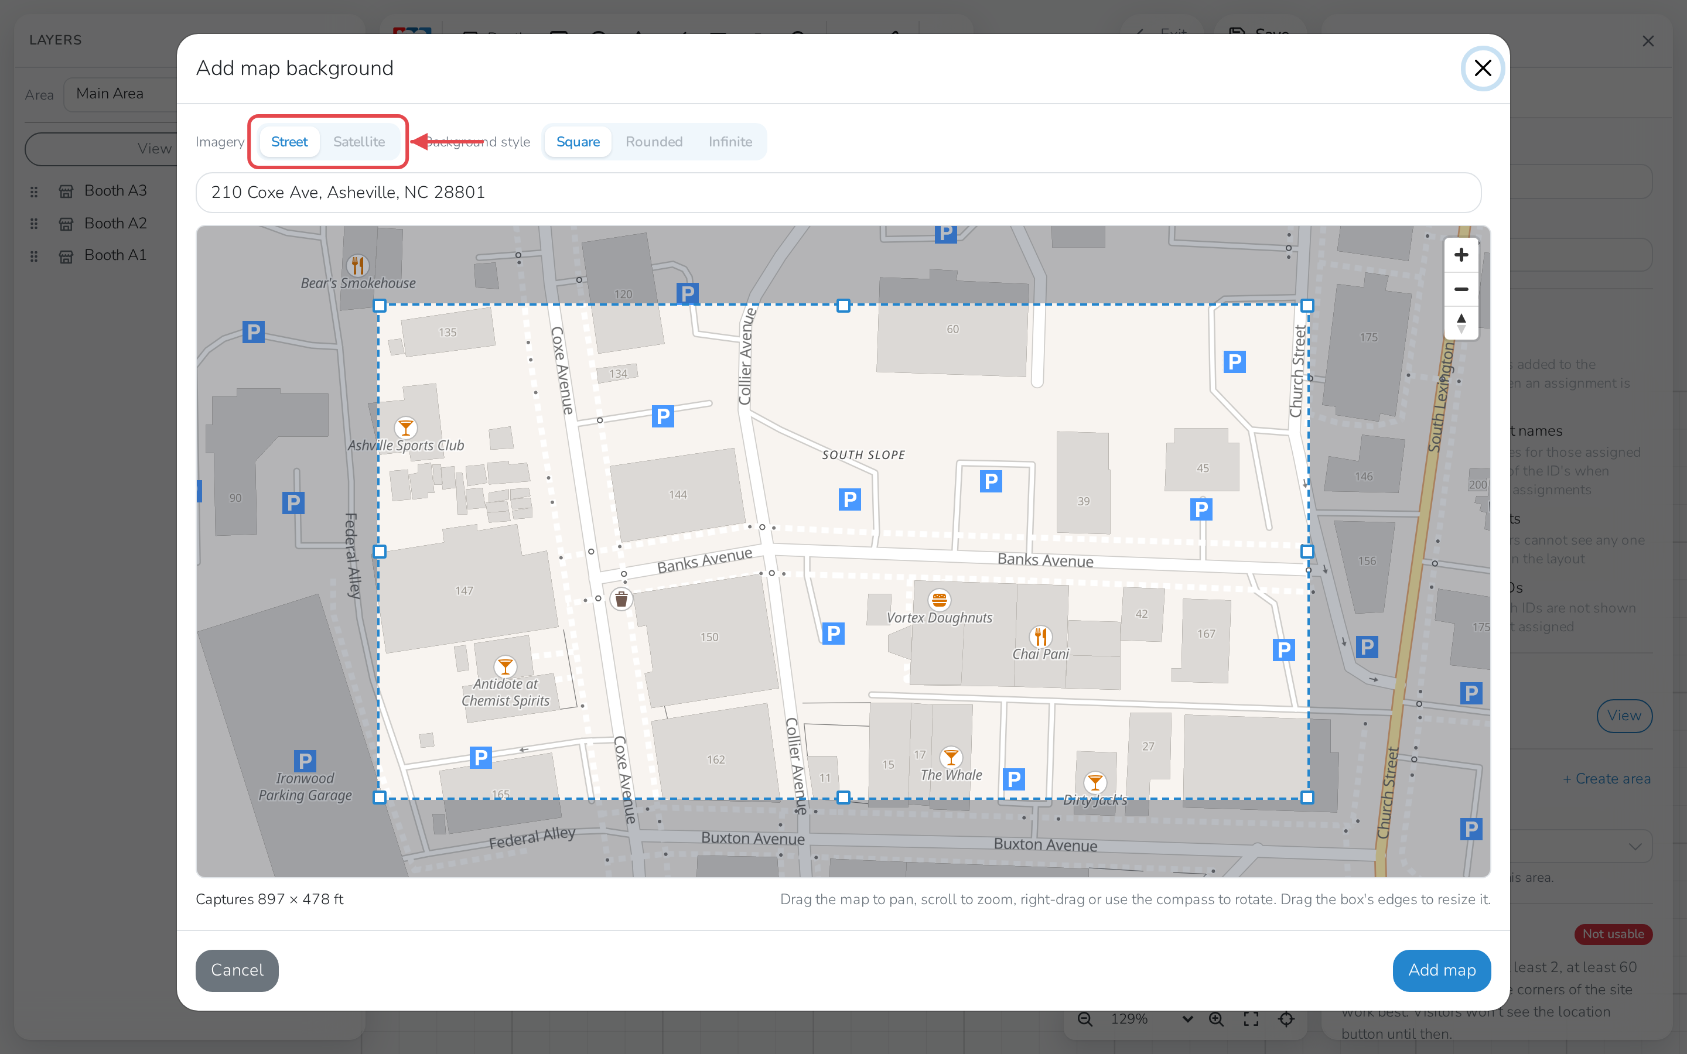Choose Infinite background style
The height and width of the screenshot is (1054, 1687).
(x=730, y=142)
